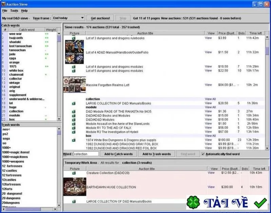Image resolution: width=271 pixels, height=213 pixels.
Task: Click the Weight column header in Catch words
Action: pos(51,30)
